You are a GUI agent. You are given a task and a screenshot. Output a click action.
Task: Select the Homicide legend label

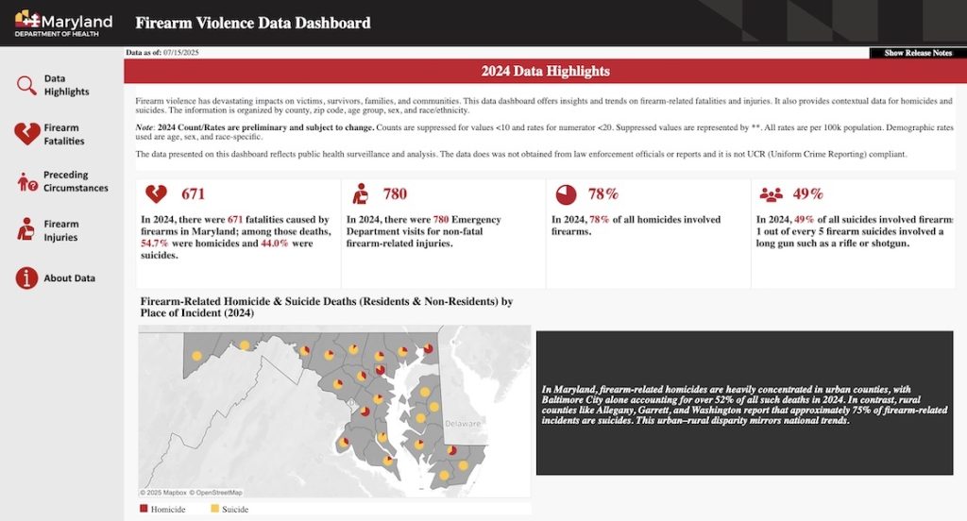point(168,510)
